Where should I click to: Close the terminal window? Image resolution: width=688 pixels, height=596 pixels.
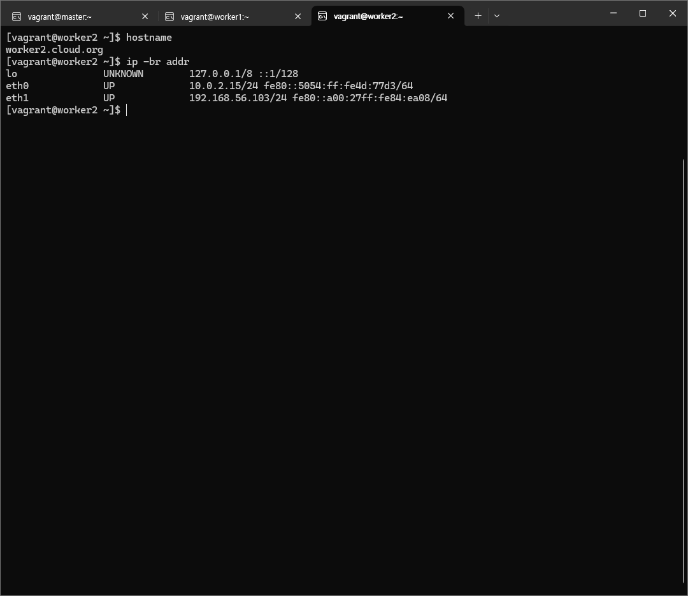click(672, 13)
